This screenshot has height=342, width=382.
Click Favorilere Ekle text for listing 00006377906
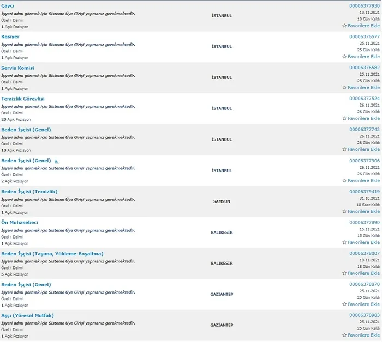364,180
